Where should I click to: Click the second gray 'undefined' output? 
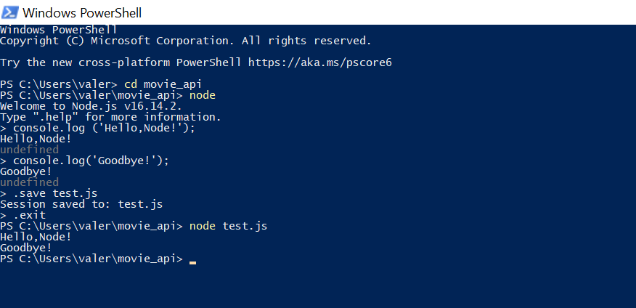click(29, 182)
